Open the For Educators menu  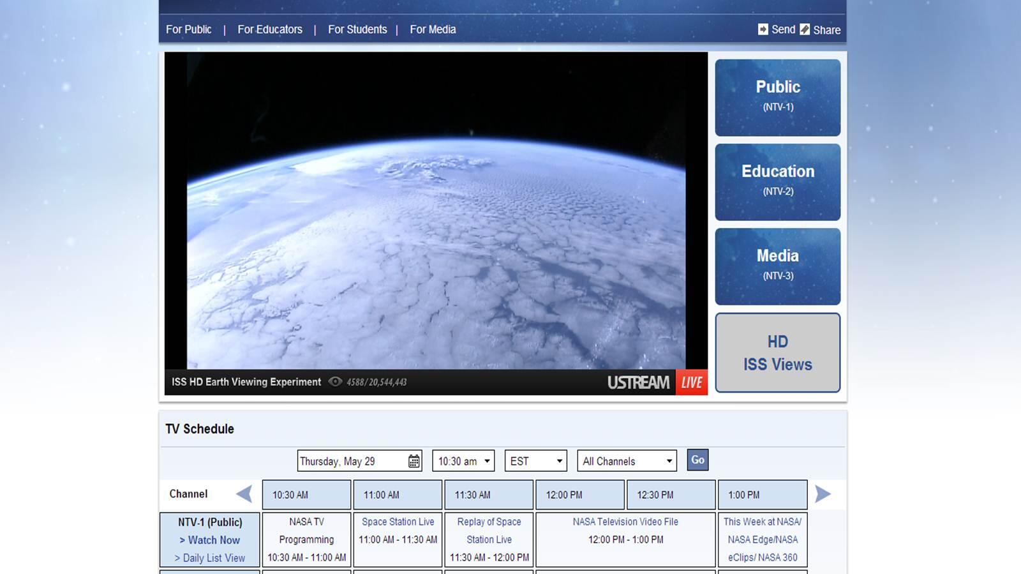coord(270,29)
